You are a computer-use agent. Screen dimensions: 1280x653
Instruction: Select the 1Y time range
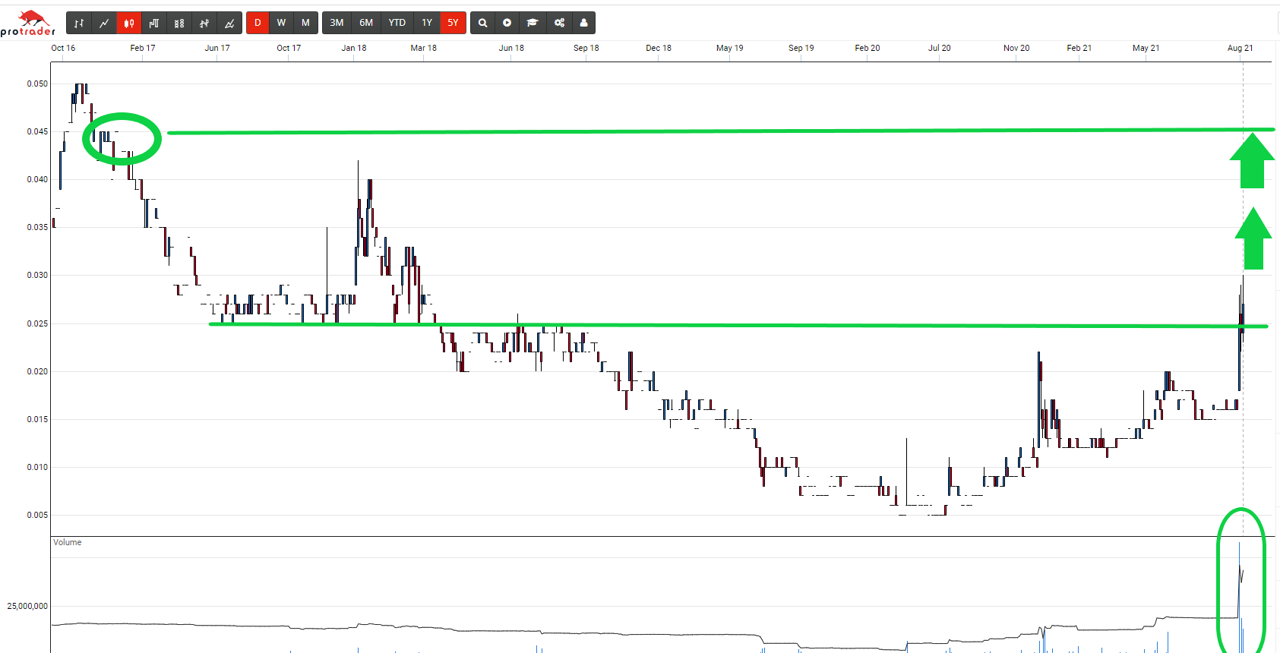pyautogui.click(x=427, y=23)
